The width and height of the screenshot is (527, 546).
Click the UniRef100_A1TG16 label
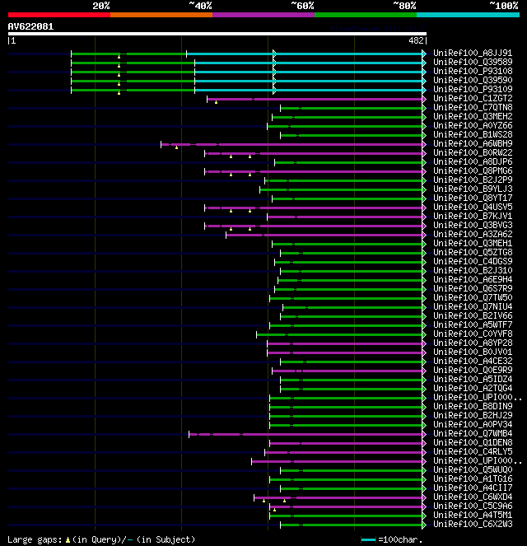click(473, 478)
